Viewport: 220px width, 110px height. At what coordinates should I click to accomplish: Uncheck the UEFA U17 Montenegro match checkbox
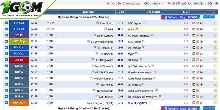(6, 103)
